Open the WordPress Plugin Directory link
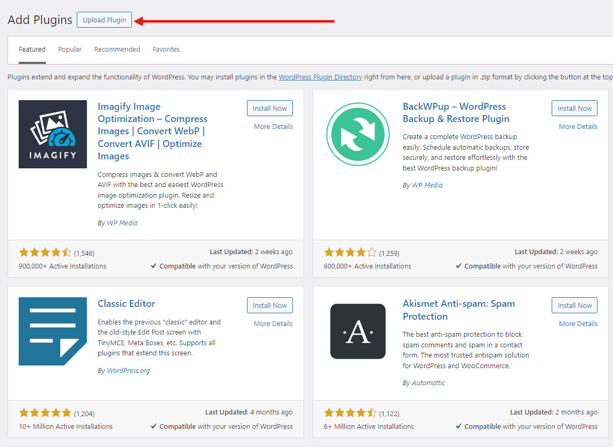The width and height of the screenshot is (613, 447). pos(320,77)
